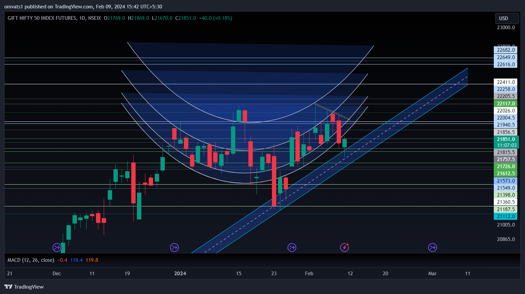This screenshot has width=525, height=294.
Task: Click the close price C21851.0
Action: pos(186,18)
